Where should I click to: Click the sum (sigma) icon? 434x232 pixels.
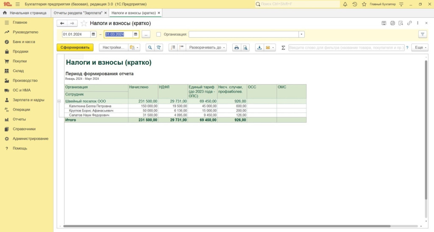tap(283, 48)
